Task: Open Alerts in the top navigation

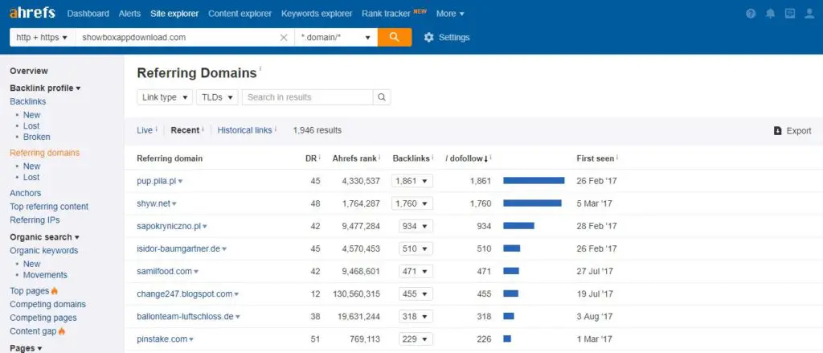Action: pos(129,14)
